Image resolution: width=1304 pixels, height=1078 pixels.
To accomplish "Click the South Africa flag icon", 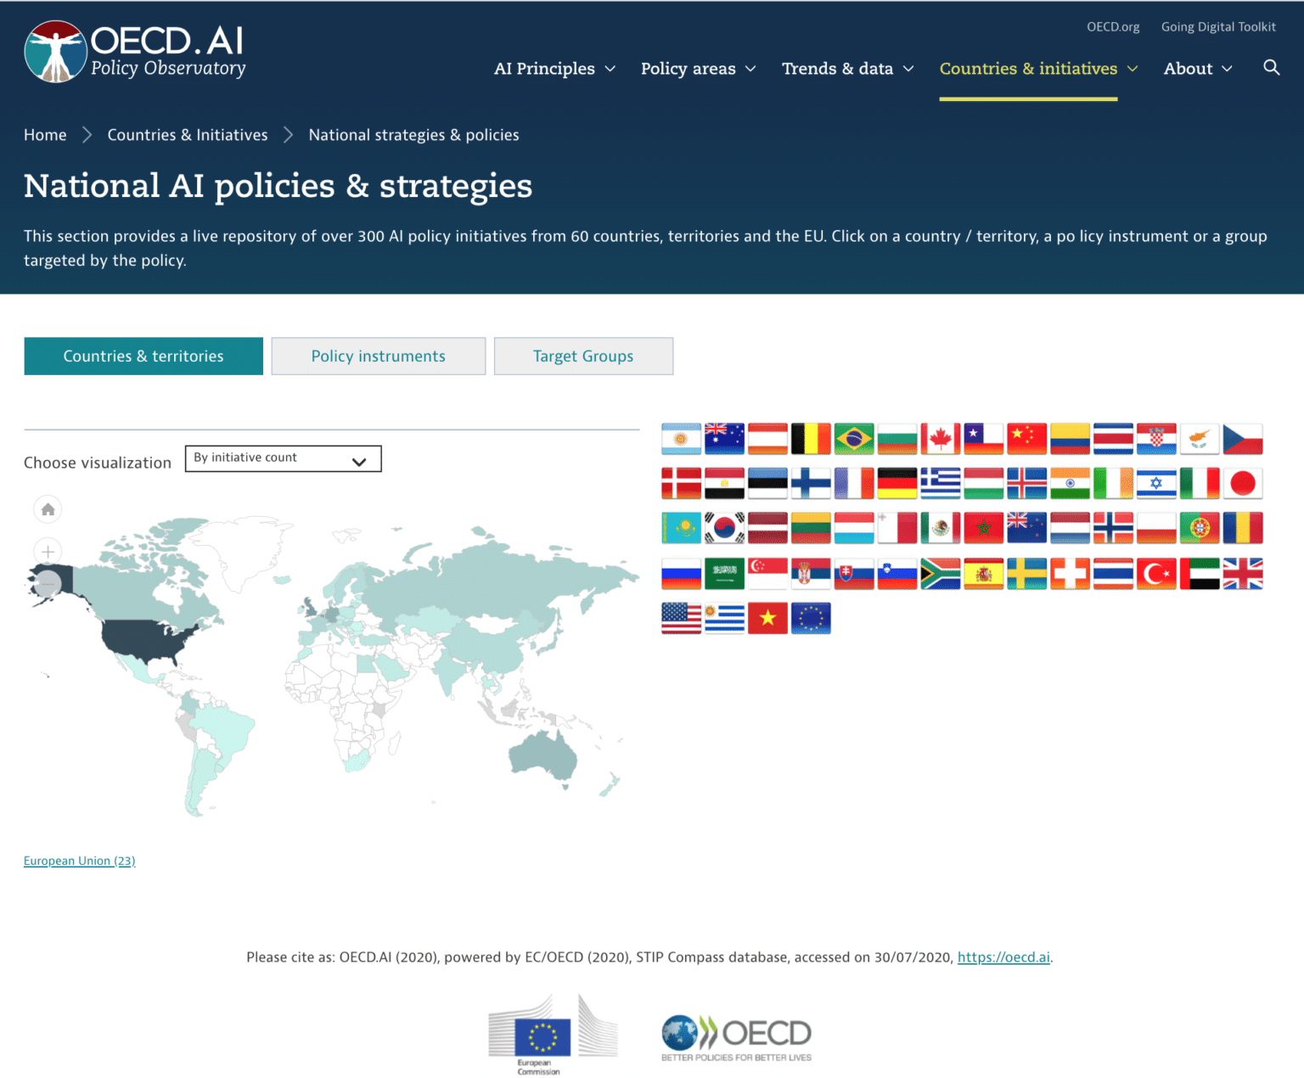I will (940, 573).
